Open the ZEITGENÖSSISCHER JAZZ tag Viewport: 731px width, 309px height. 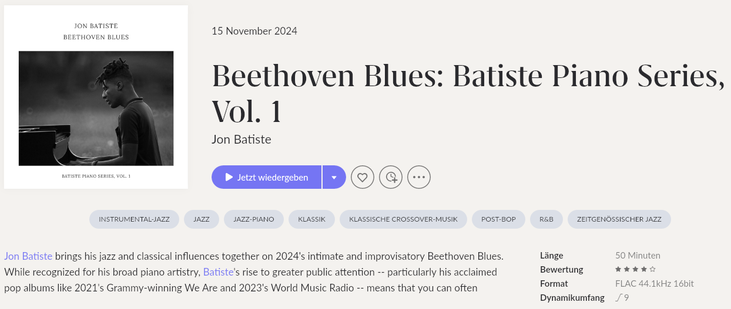coord(619,219)
